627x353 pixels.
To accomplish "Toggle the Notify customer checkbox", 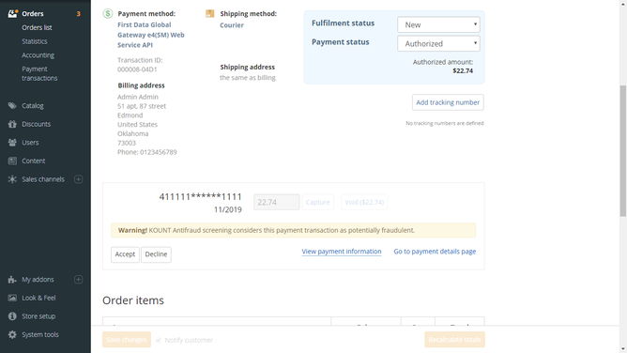I will (159, 340).
